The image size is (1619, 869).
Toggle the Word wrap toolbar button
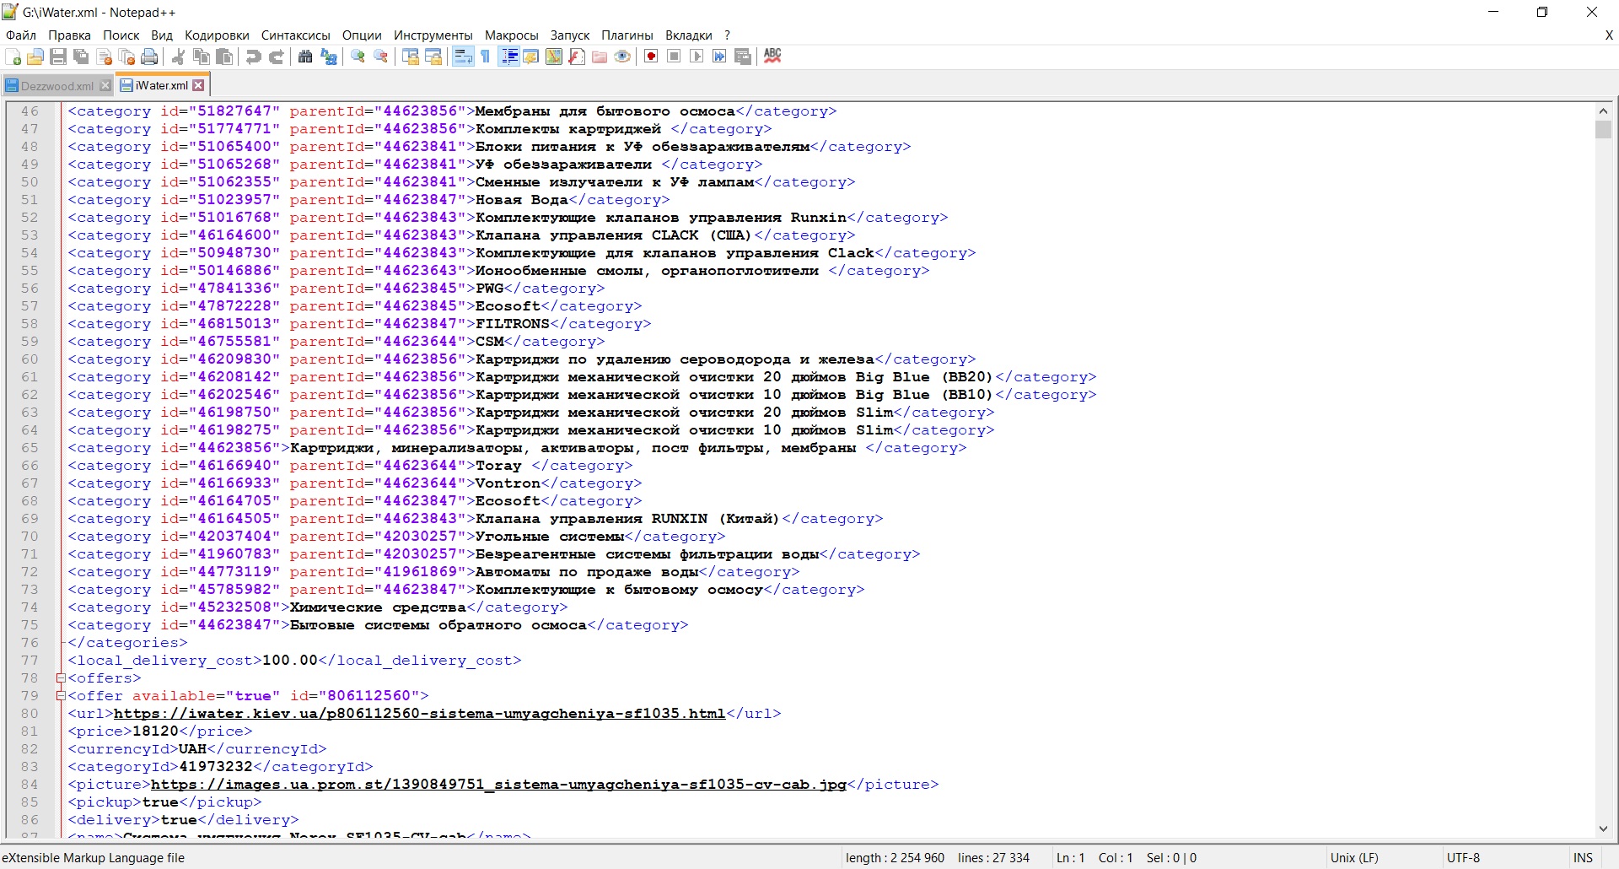(463, 57)
